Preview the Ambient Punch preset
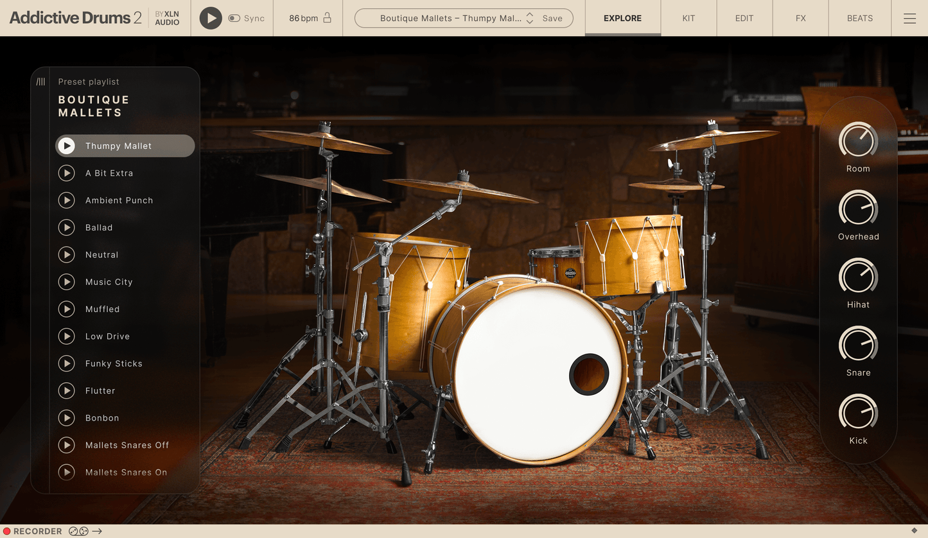This screenshot has width=928, height=538. [x=67, y=200]
